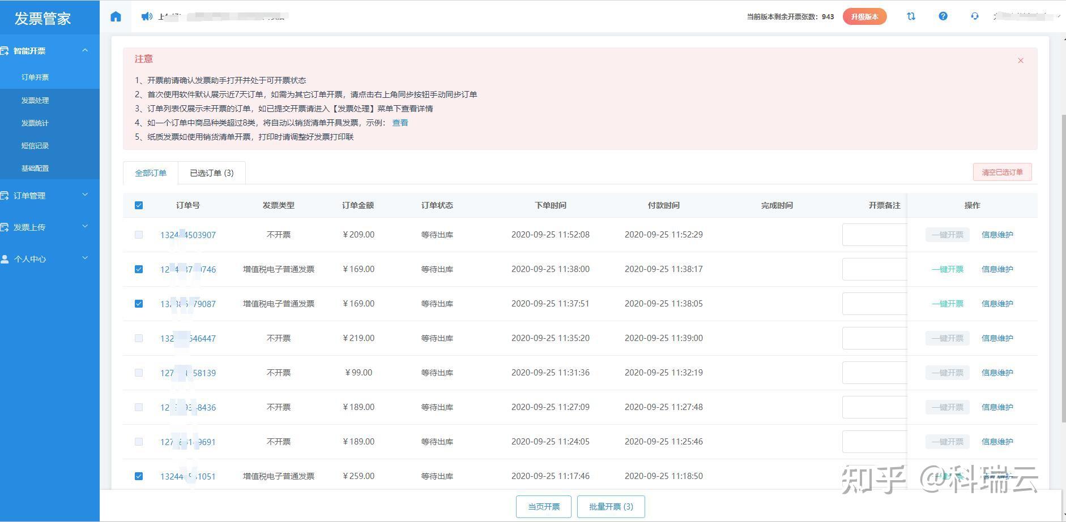
Task: Open order number ending in 4503907
Action: [188, 235]
